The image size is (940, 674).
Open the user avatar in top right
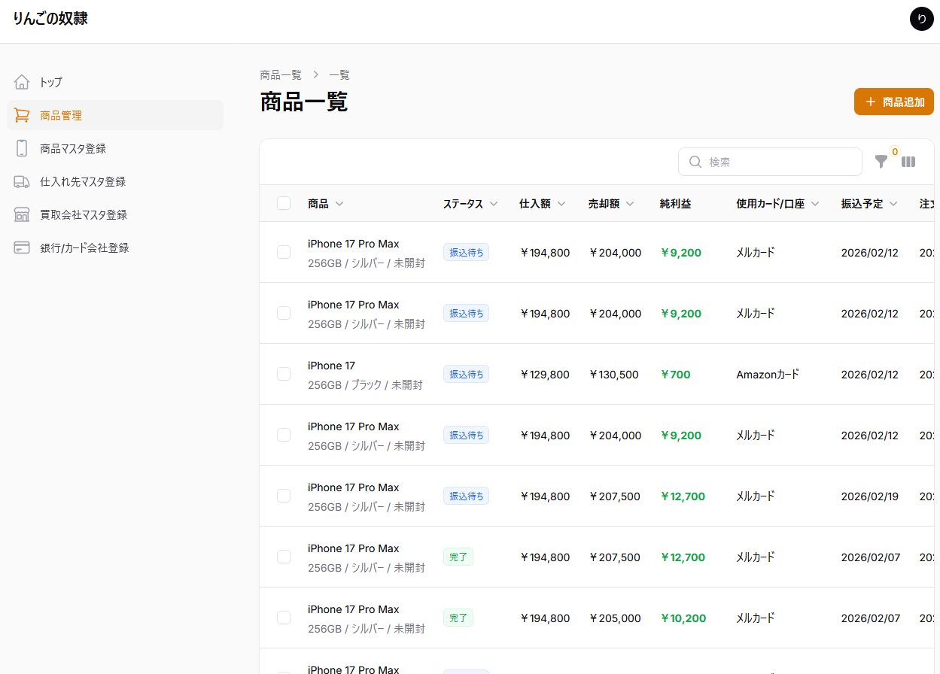(921, 19)
